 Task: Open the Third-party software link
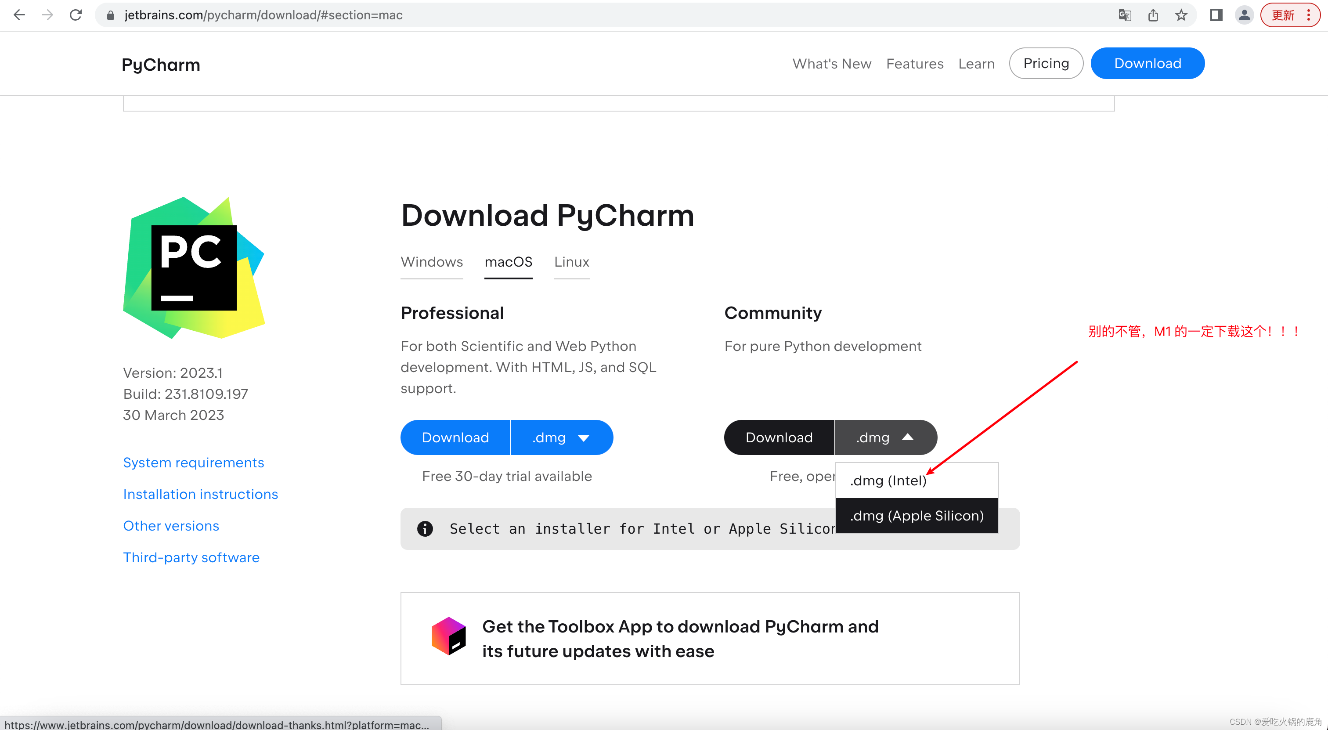tap(191, 557)
